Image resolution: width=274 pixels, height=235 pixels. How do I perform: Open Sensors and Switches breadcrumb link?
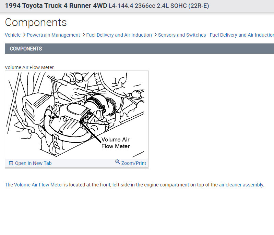pyautogui.click(x=216, y=35)
